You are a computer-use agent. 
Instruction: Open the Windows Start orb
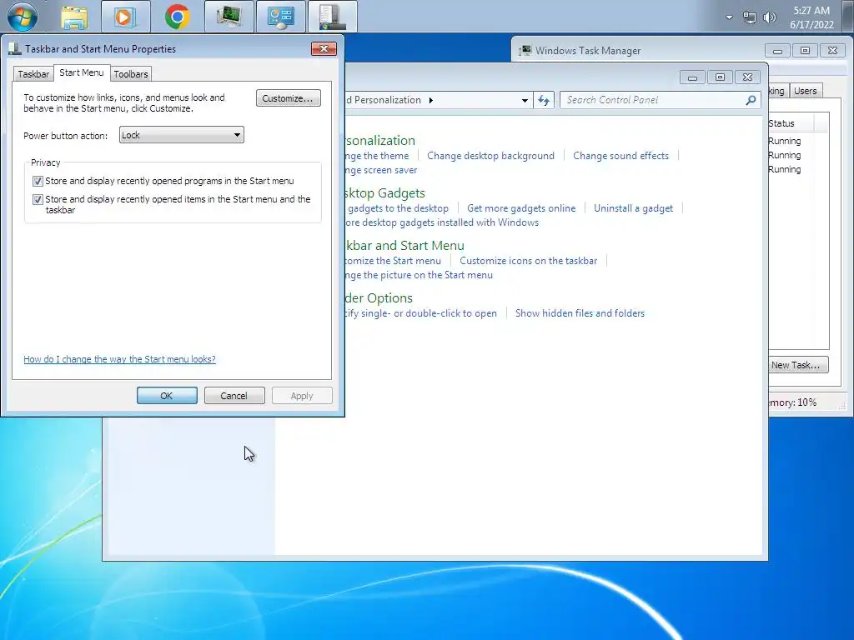click(x=23, y=17)
